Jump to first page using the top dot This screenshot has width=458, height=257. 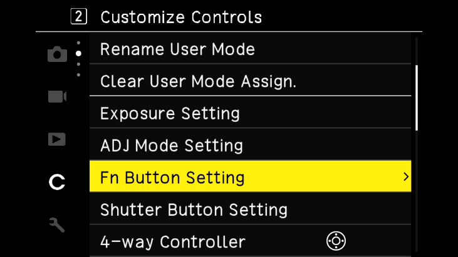pyautogui.click(x=78, y=43)
